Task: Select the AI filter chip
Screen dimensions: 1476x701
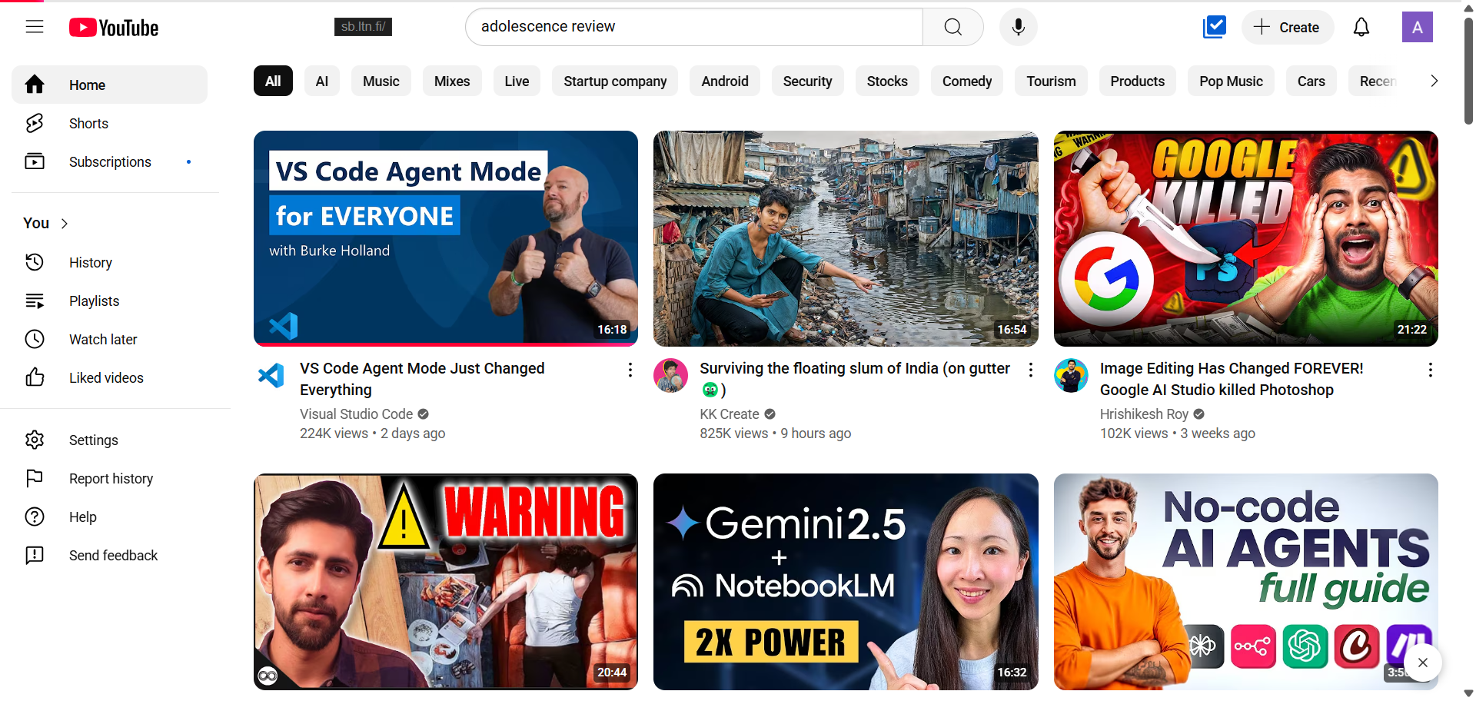Action: point(322,81)
